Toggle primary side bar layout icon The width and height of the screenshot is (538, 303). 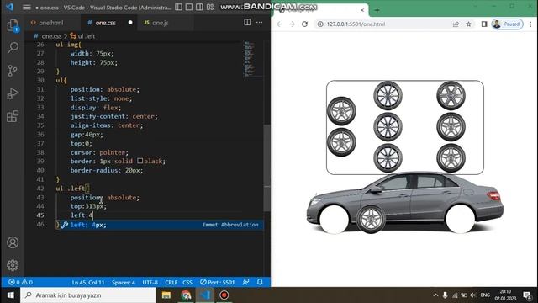click(x=178, y=7)
